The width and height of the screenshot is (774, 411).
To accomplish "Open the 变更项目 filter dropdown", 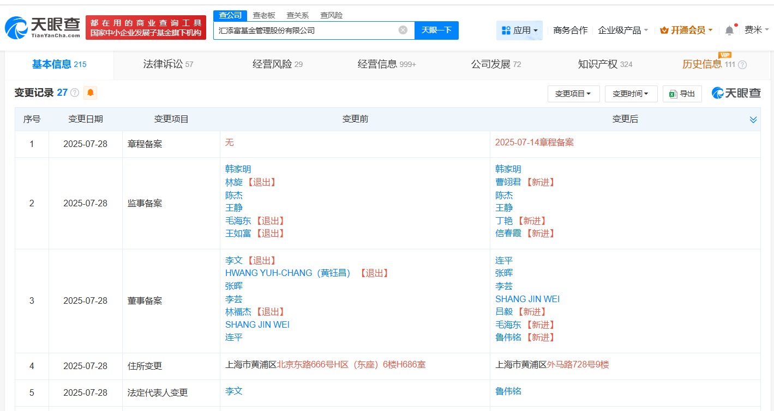I will 573,94.
